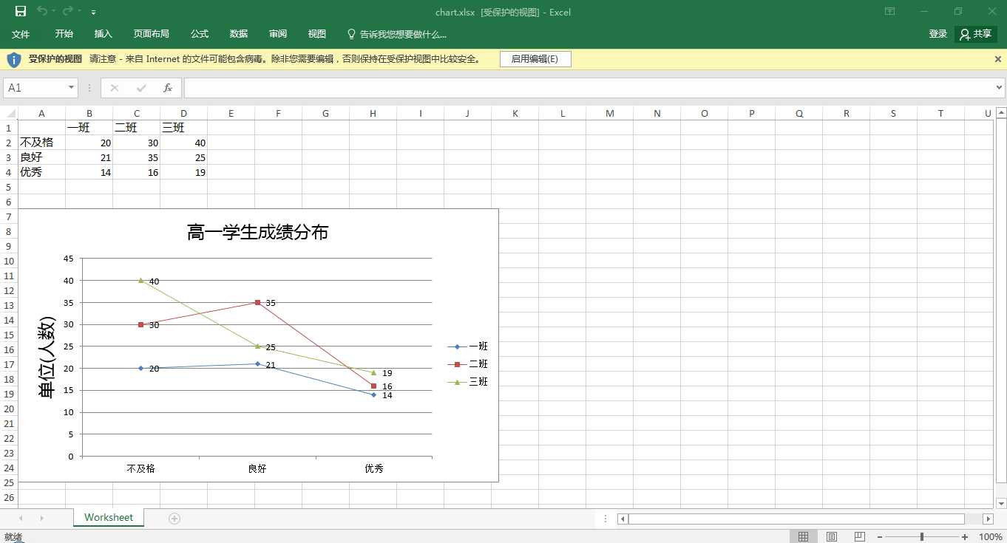Click cell D2 with value 40
This screenshot has height=543, width=1007.
pos(184,143)
